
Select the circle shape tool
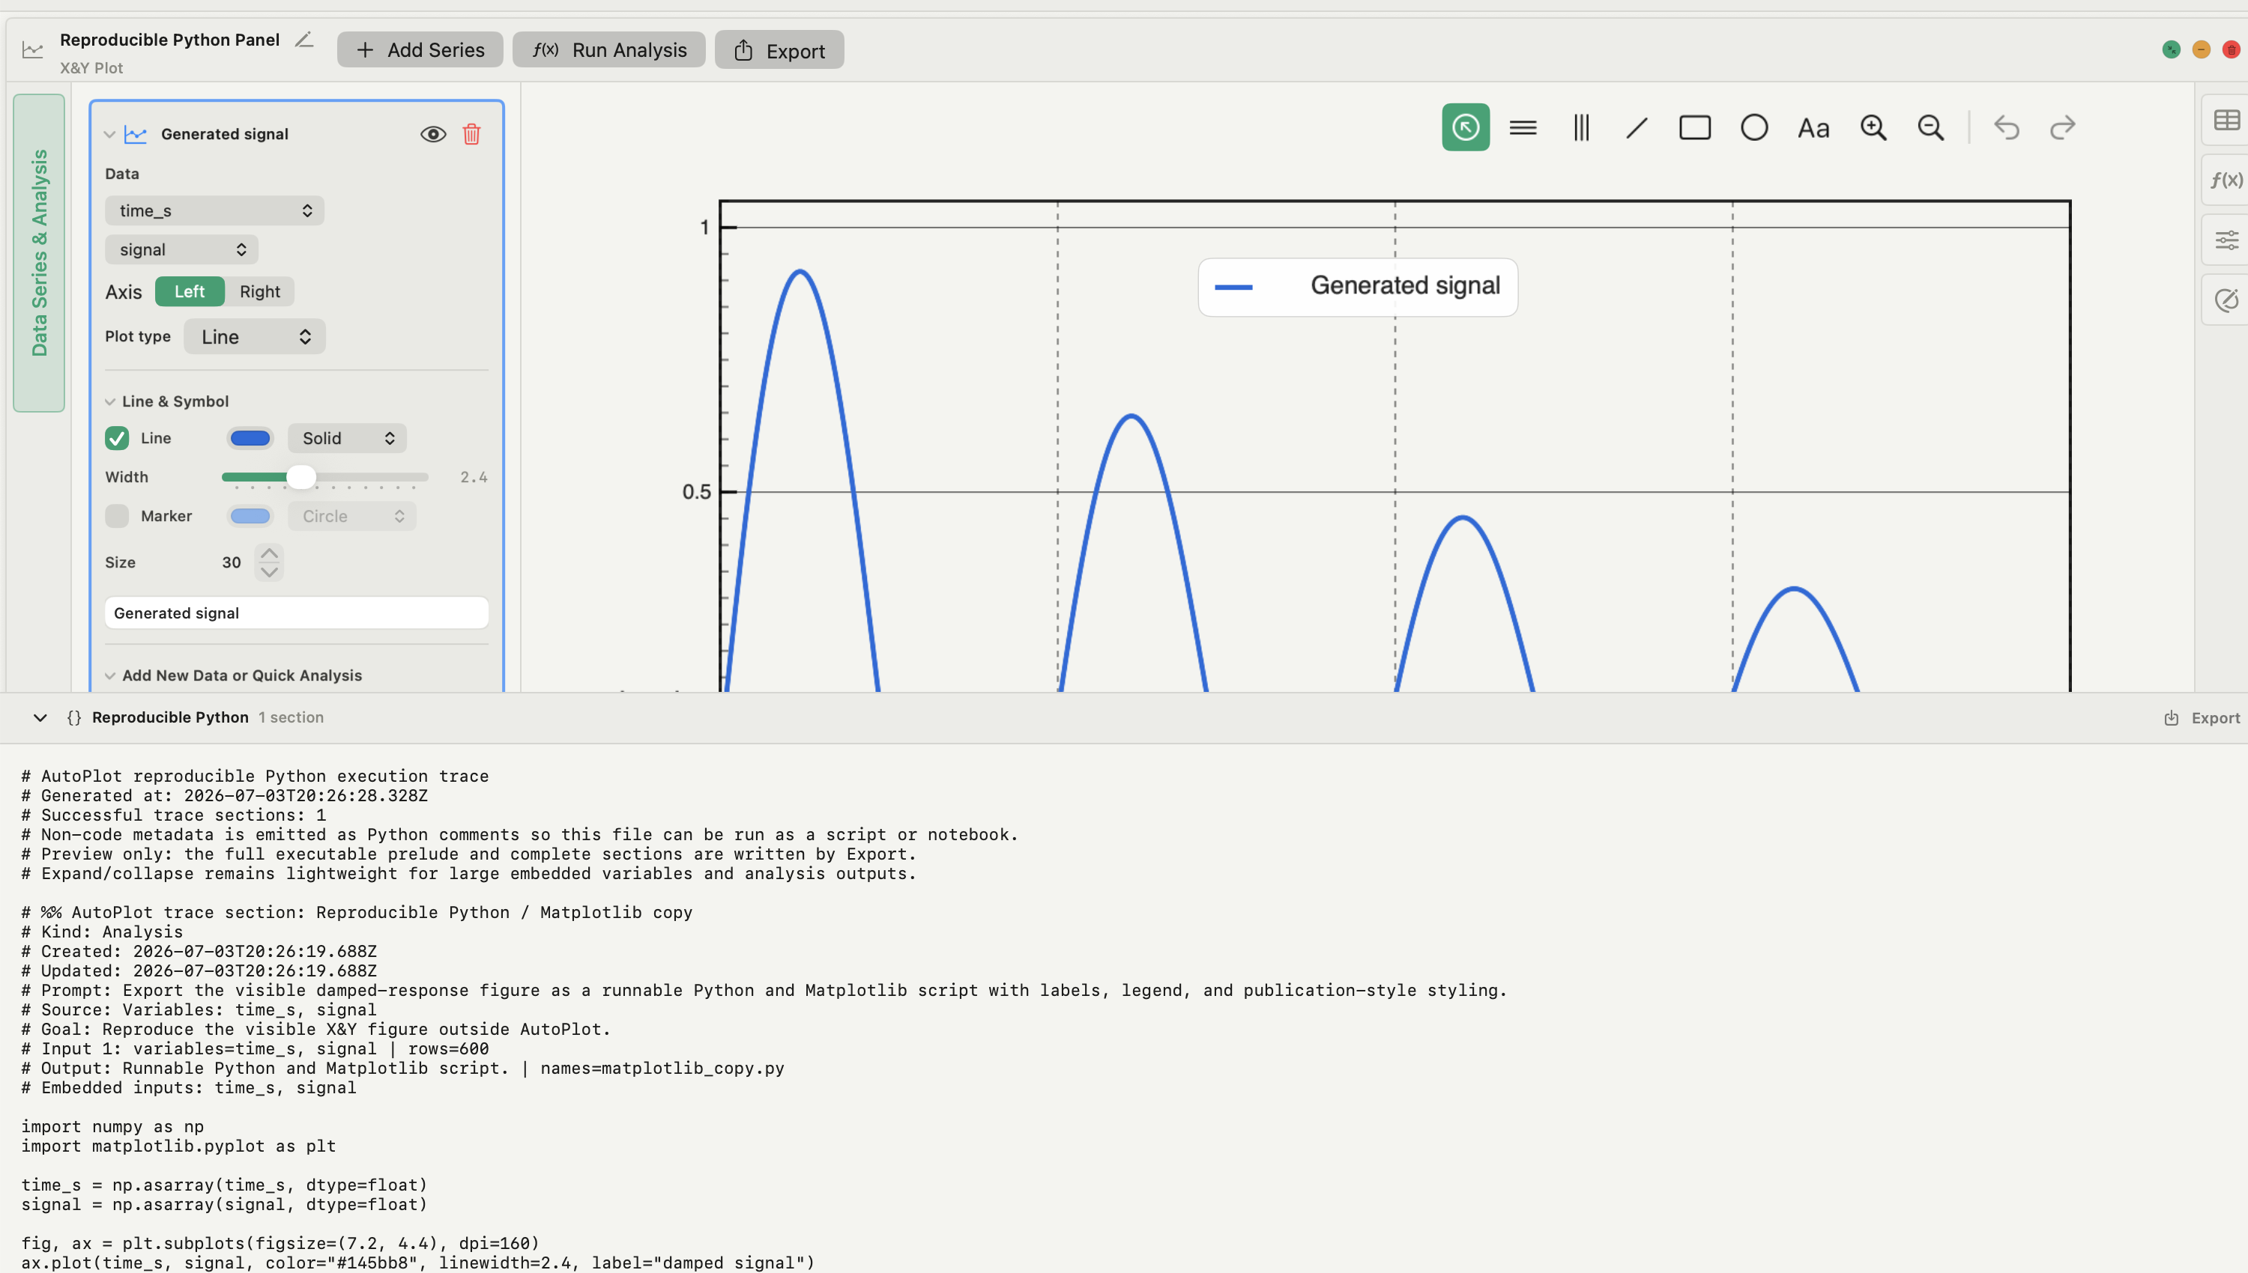(x=1753, y=127)
